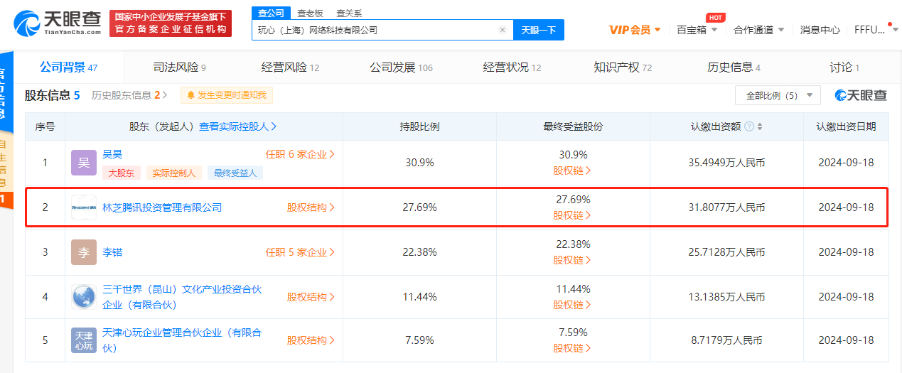Clear the search box with the X icon
The width and height of the screenshot is (902, 373).
(x=502, y=30)
